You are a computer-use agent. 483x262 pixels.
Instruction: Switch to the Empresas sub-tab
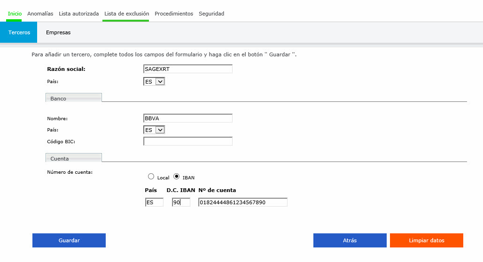pyautogui.click(x=58, y=33)
